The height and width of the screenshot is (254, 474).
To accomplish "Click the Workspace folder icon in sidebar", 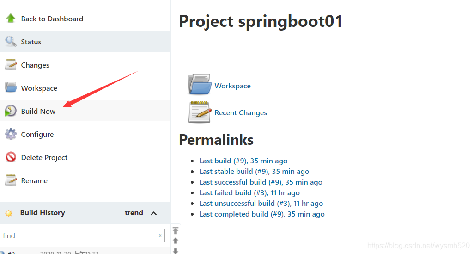I will pos(11,87).
